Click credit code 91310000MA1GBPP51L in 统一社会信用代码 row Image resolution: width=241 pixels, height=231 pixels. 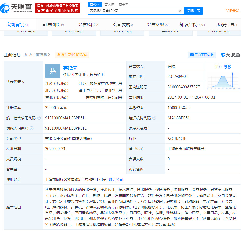click(66, 118)
